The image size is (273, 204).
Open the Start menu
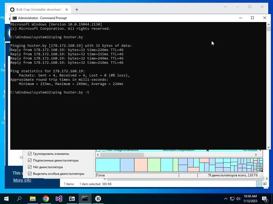coord(6,199)
